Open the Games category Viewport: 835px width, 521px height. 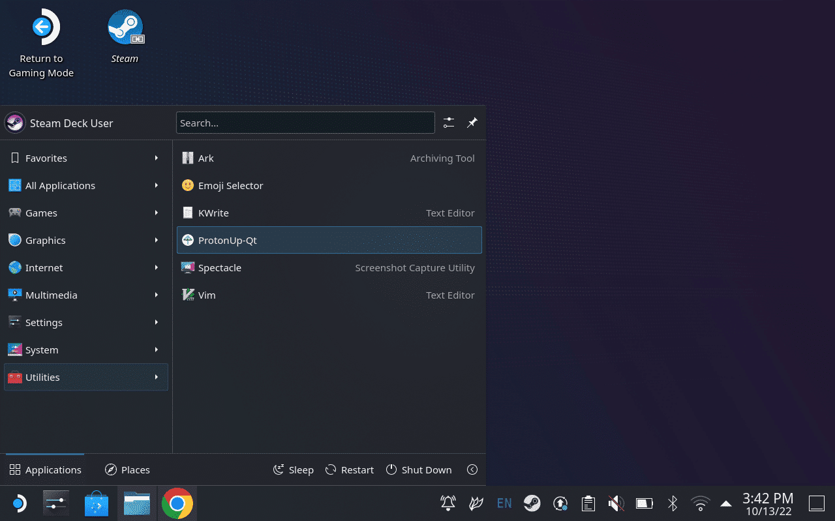[85, 213]
